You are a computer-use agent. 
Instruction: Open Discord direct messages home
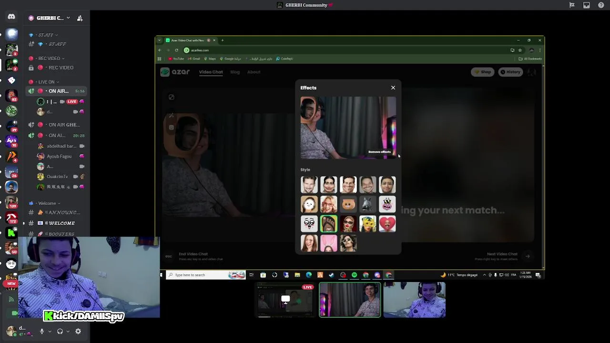click(11, 17)
